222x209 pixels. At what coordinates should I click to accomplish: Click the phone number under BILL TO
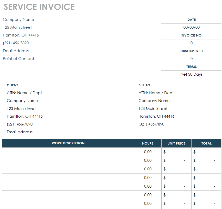pos(151,124)
